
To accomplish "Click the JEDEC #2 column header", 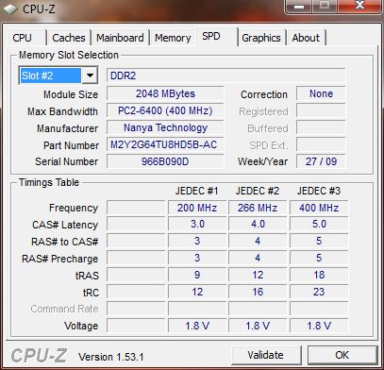I will (258, 191).
